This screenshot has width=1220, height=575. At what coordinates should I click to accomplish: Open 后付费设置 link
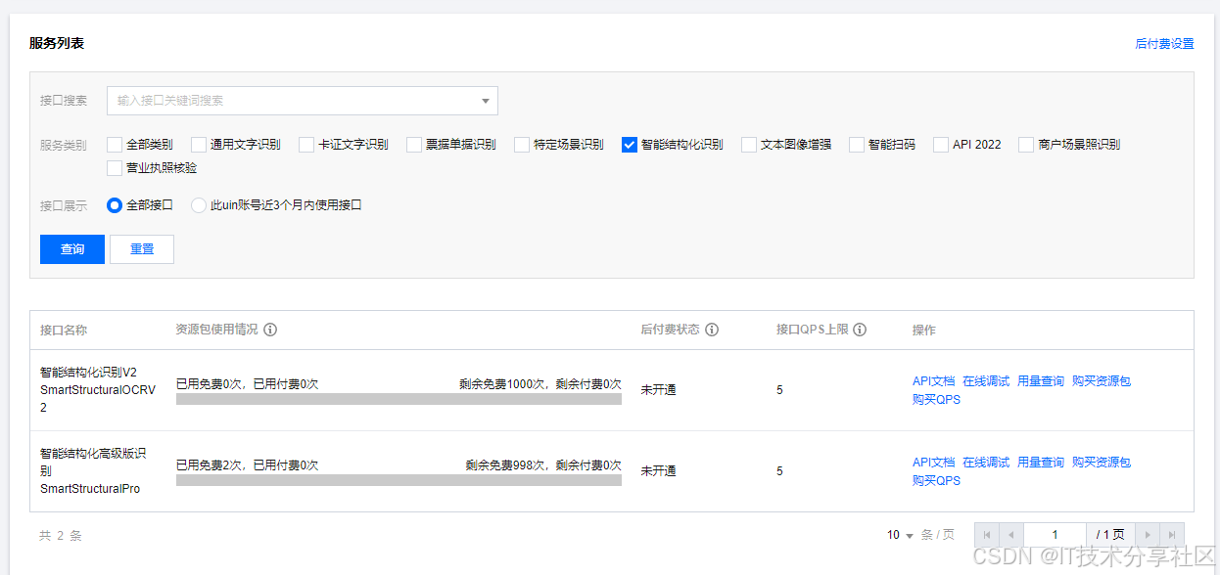click(1164, 44)
